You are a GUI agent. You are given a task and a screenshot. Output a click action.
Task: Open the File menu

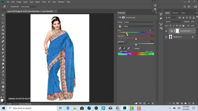click(x=8, y=2)
